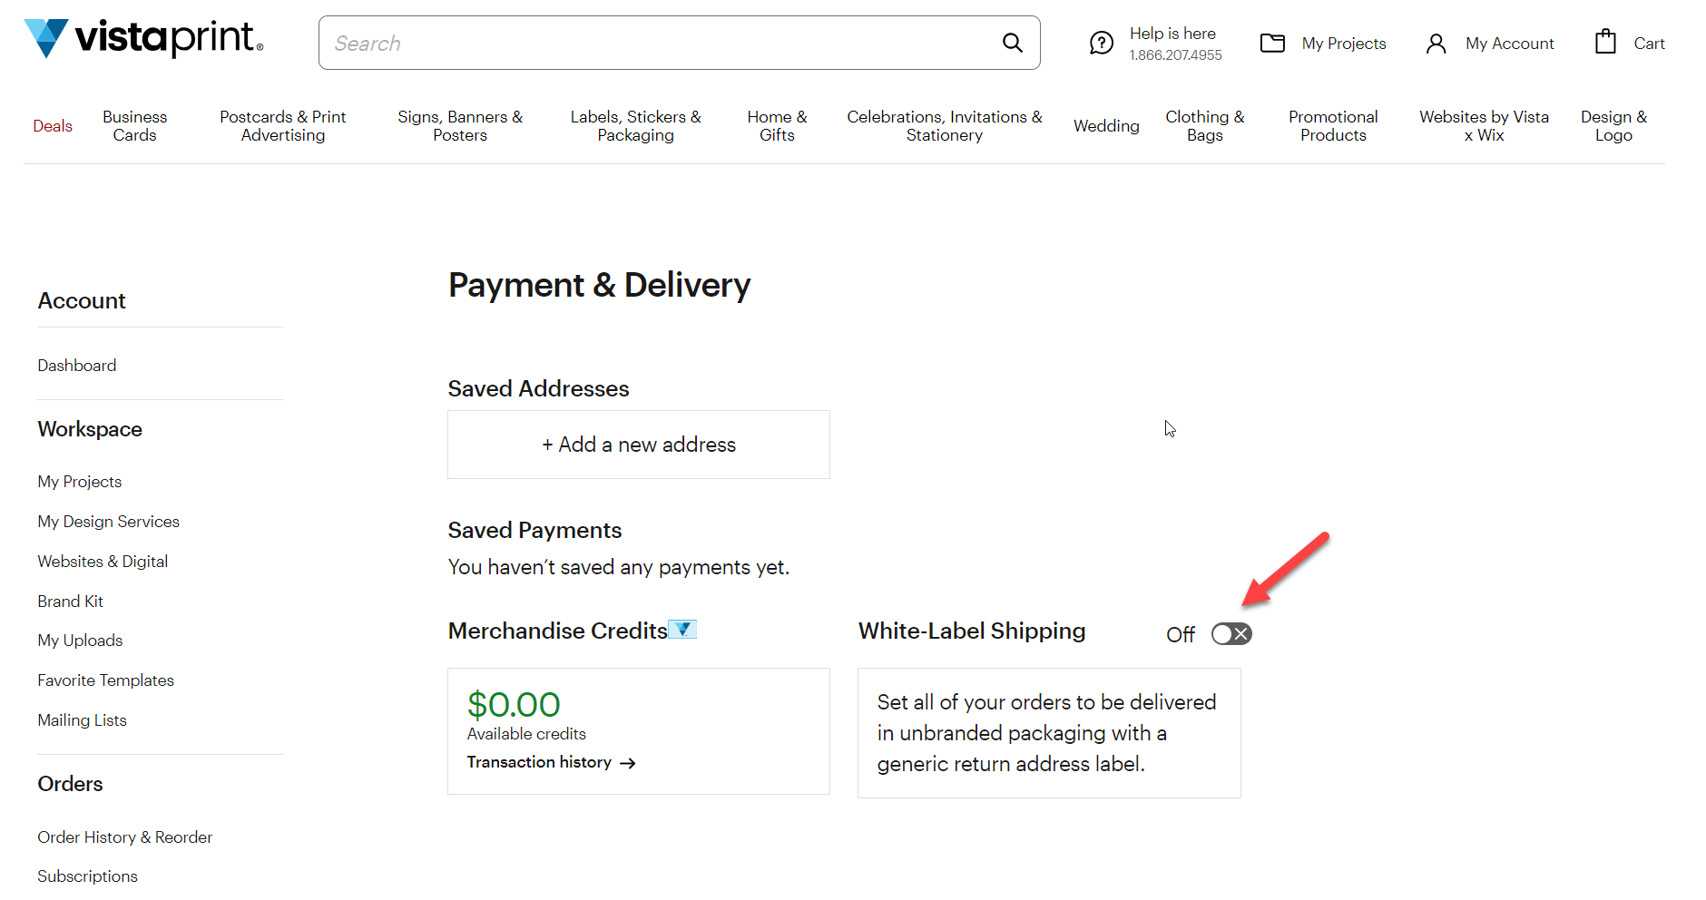Click the My Projects folder icon
Screen dimensions: 1706x900
[1272, 43]
